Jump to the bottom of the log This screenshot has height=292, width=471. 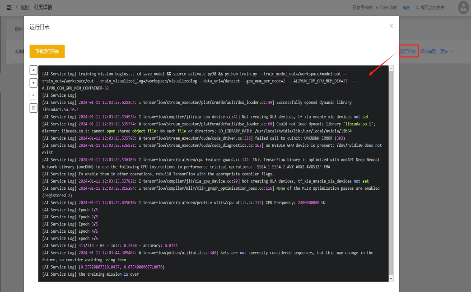33,83
